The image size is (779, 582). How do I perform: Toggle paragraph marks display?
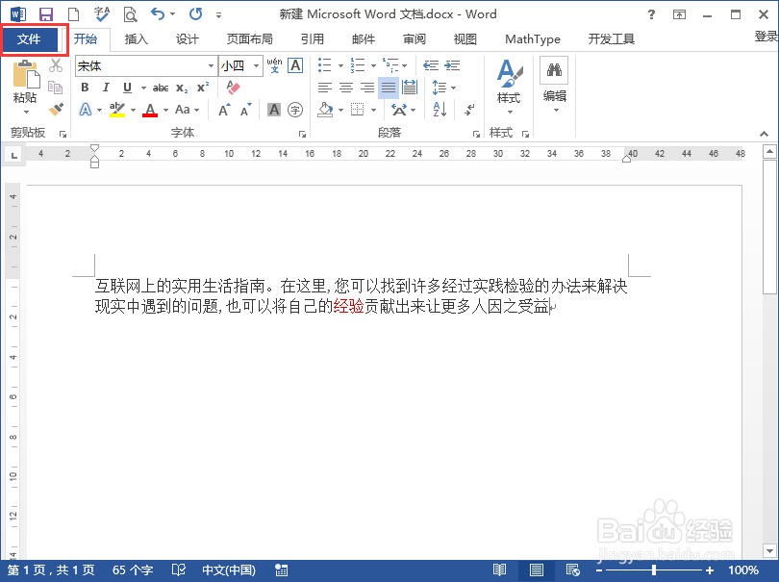(x=470, y=110)
